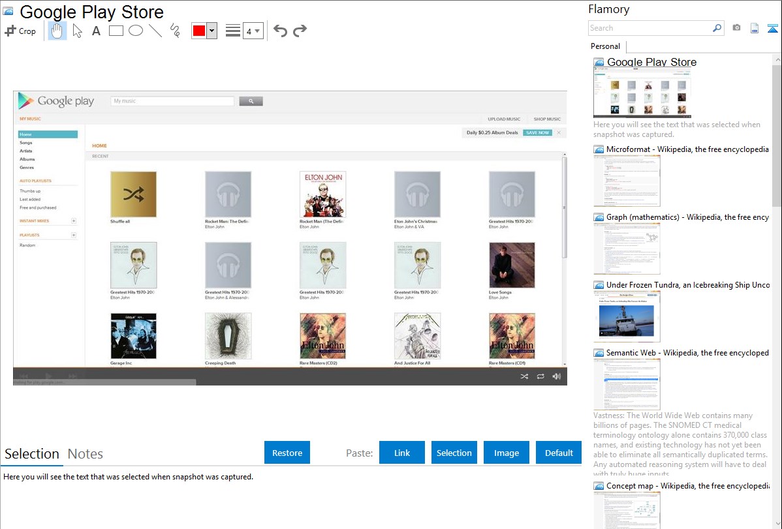Click the Google play logo in snapshot

(56, 100)
